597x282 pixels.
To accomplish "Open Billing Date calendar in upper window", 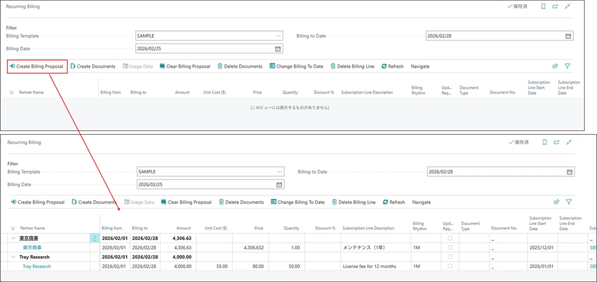I will pos(278,49).
